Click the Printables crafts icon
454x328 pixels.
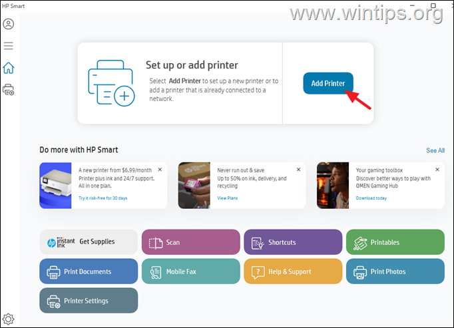click(360, 244)
